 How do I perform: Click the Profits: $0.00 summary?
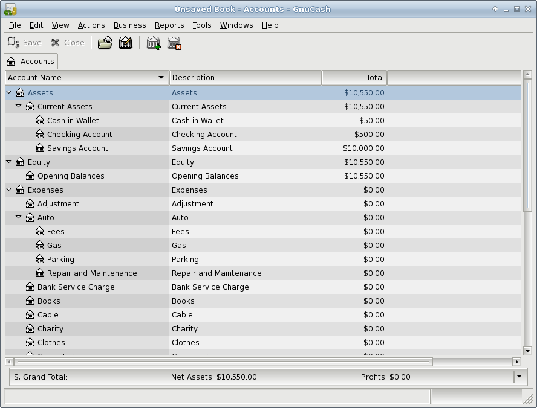pos(385,377)
